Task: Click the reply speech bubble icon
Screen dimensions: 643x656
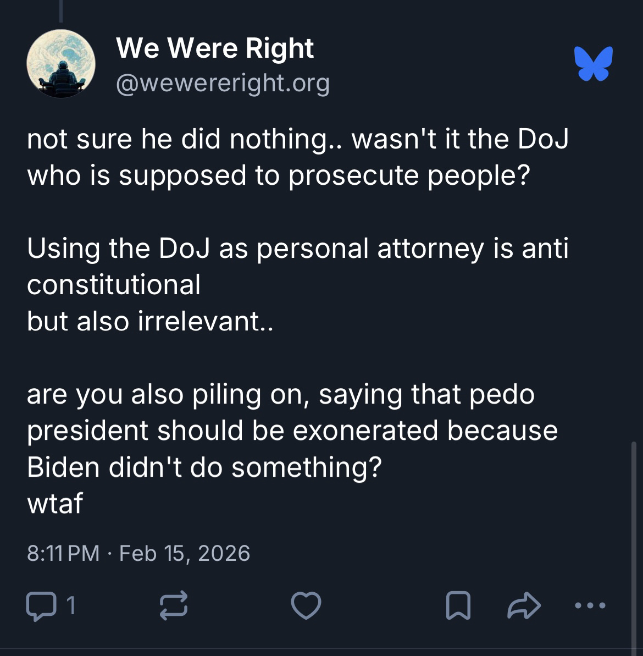Action: (40, 606)
